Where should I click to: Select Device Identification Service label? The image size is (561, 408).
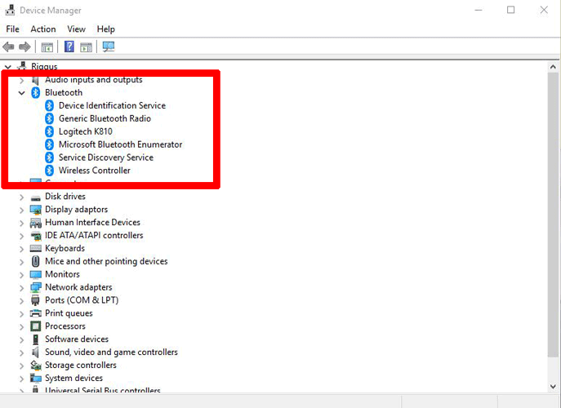113,105
